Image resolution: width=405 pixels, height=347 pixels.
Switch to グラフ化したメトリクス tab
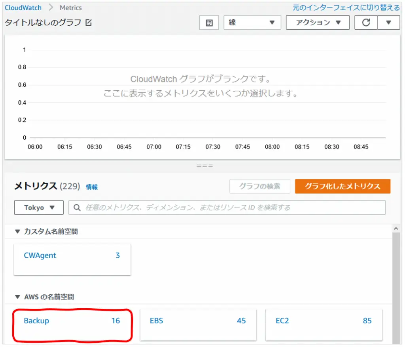coord(343,186)
